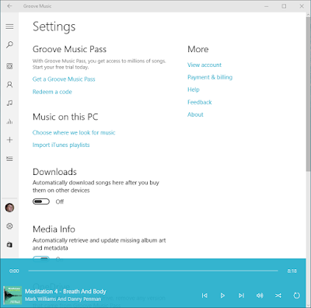Click Import iTunes playlists link
The image size is (311, 308).
61,145
